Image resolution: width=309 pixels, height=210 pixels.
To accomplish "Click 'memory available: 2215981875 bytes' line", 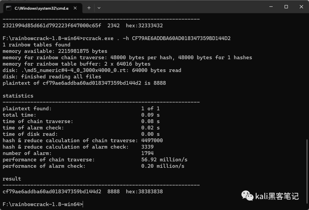I will (x=55, y=51).
